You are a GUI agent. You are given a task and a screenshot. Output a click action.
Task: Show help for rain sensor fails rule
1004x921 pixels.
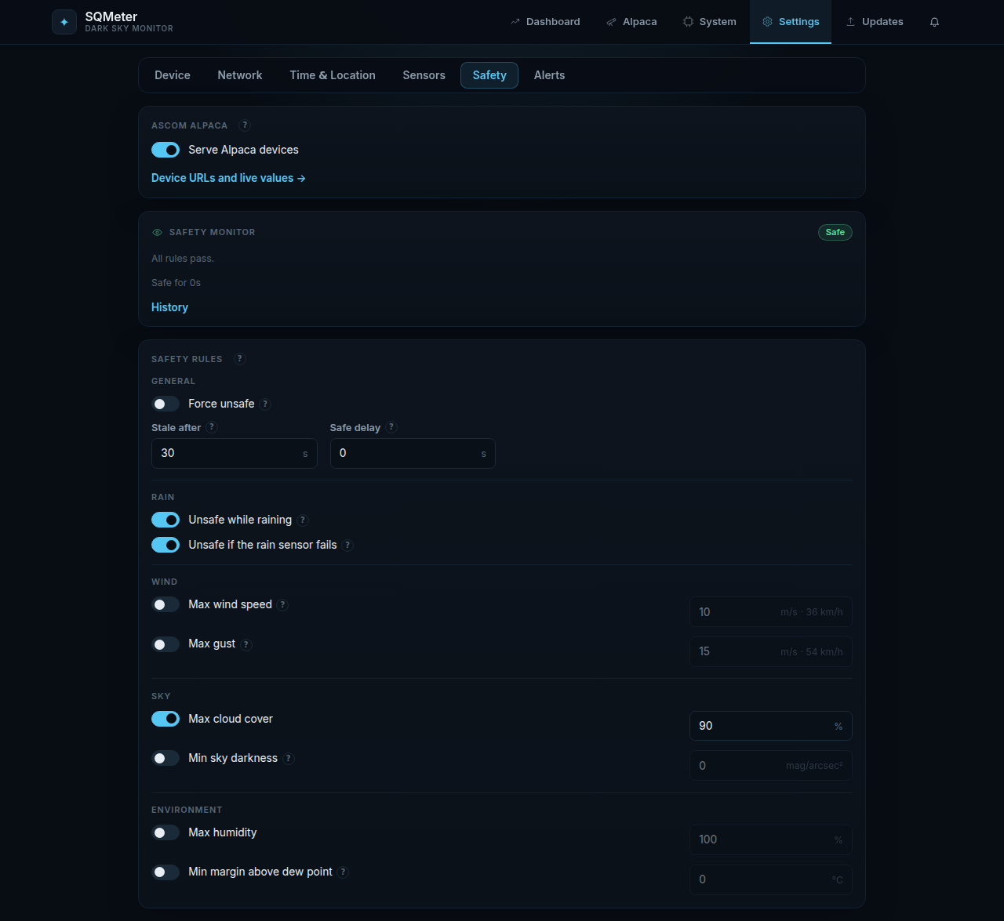click(347, 546)
